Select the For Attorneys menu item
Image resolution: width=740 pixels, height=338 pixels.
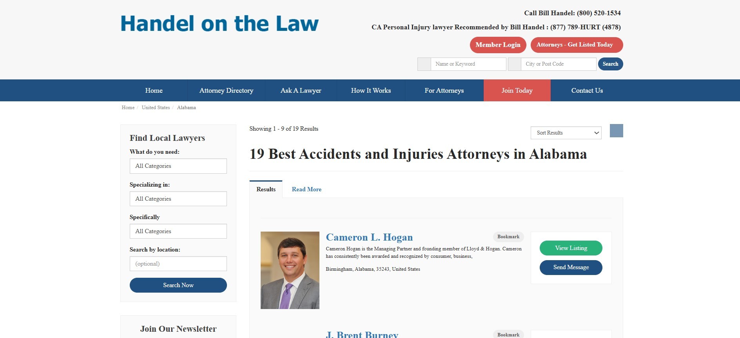click(444, 90)
